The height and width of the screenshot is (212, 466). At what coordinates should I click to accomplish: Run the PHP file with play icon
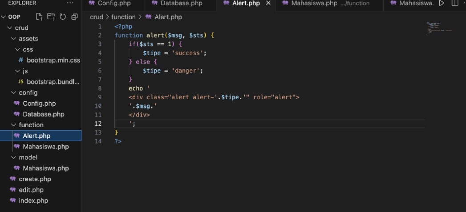(x=442, y=3)
